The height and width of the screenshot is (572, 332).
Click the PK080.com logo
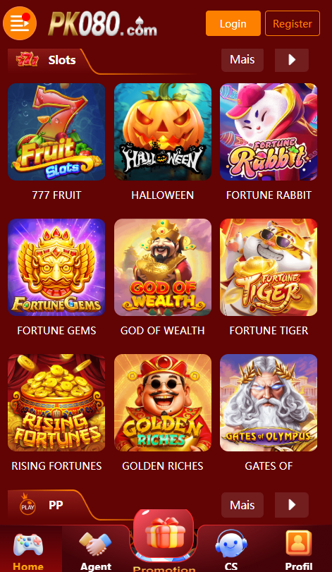103,24
